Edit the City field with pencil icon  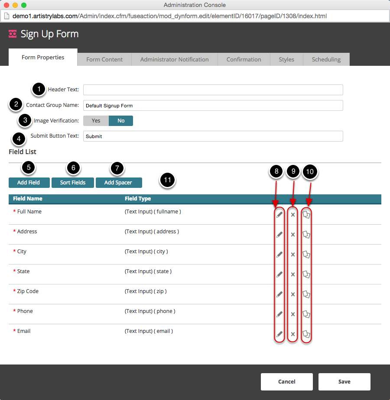279,255
